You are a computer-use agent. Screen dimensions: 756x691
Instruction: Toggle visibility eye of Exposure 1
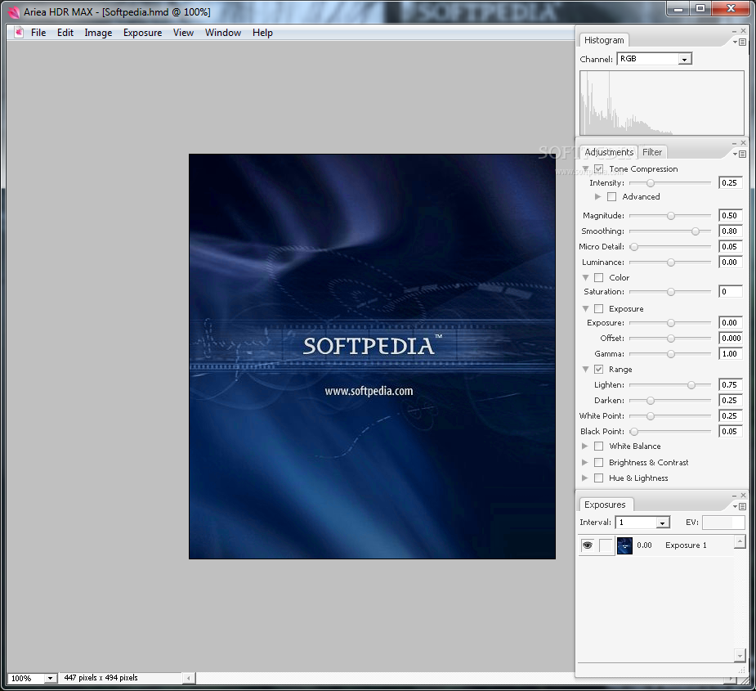point(588,545)
